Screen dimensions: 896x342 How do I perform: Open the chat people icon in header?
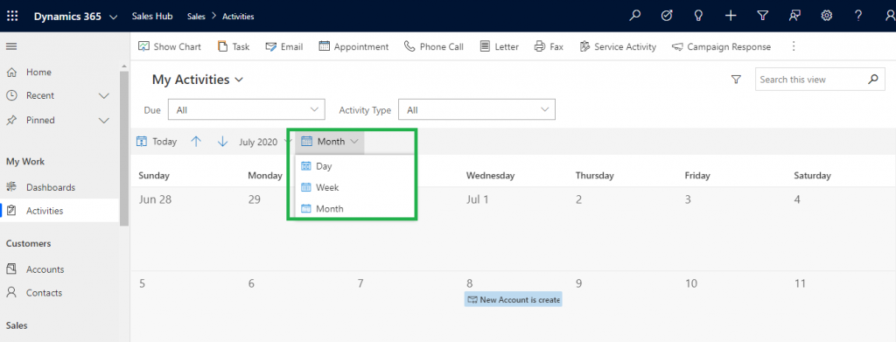(794, 16)
